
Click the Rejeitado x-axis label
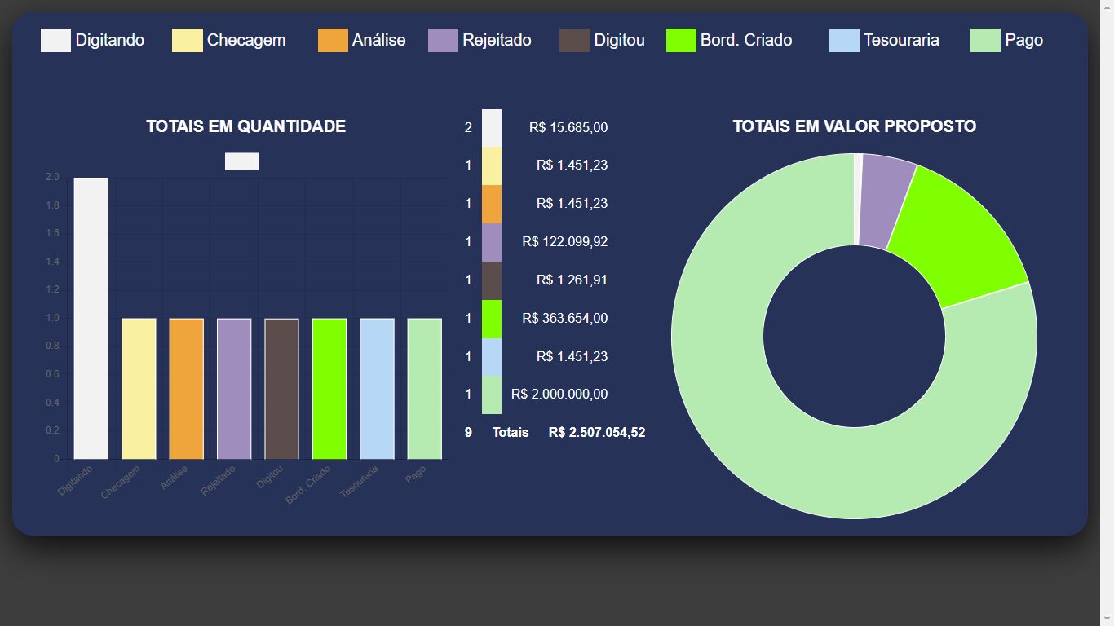pos(219,477)
